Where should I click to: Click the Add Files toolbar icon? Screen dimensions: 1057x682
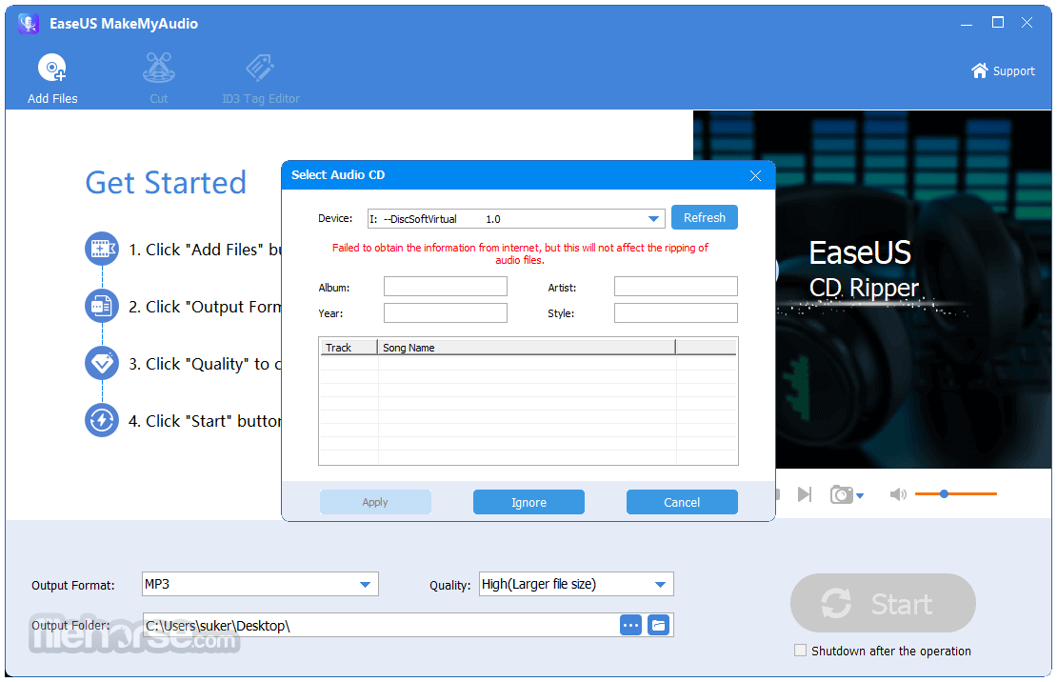(x=52, y=69)
